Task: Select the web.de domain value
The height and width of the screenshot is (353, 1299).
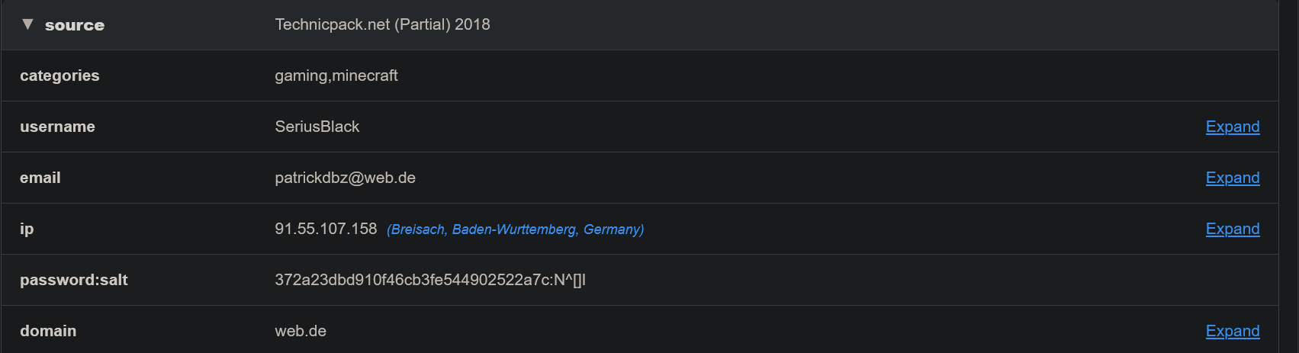Action: coord(301,331)
